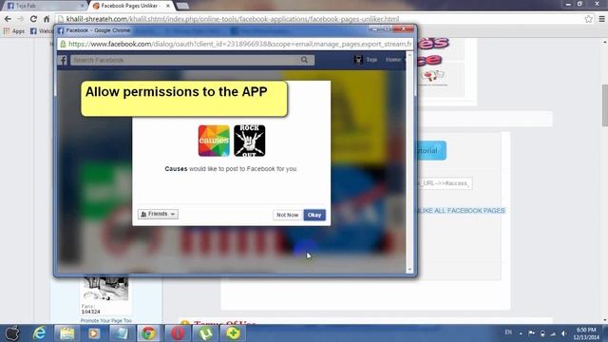Click the Causes app icon
Screen dimensions: 608x342
(x=214, y=141)
